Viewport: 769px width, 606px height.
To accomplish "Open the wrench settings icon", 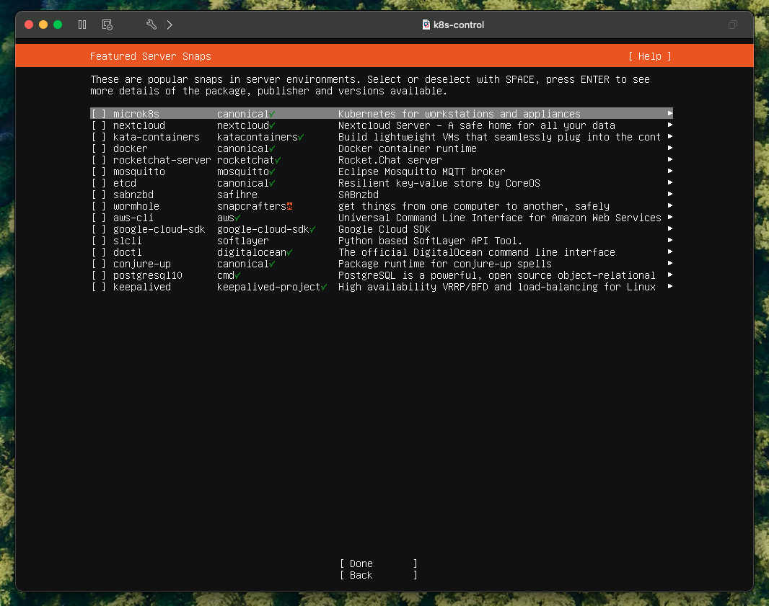I will tap(151, 24).
